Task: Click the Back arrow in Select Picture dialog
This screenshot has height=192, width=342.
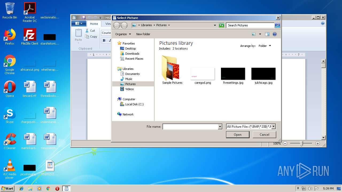Action: [116, 25]
